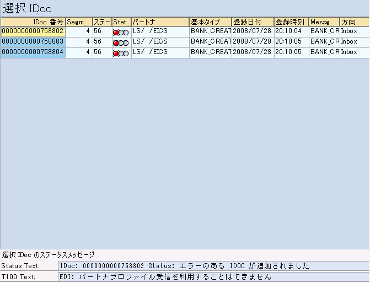Click the Stat.. column header
This screenshot has width=370, height=283.
coord(121,22)
